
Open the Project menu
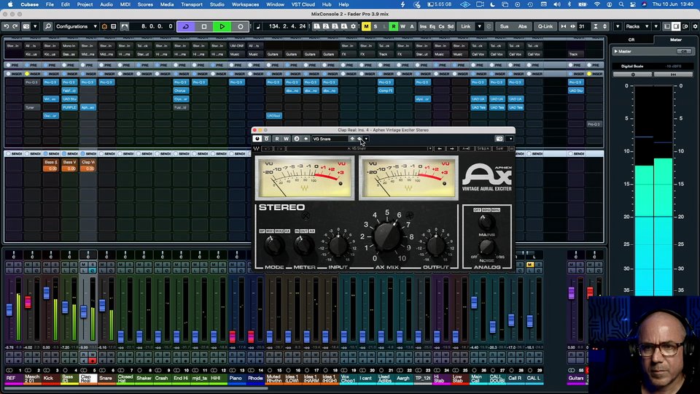click(85, 4)
